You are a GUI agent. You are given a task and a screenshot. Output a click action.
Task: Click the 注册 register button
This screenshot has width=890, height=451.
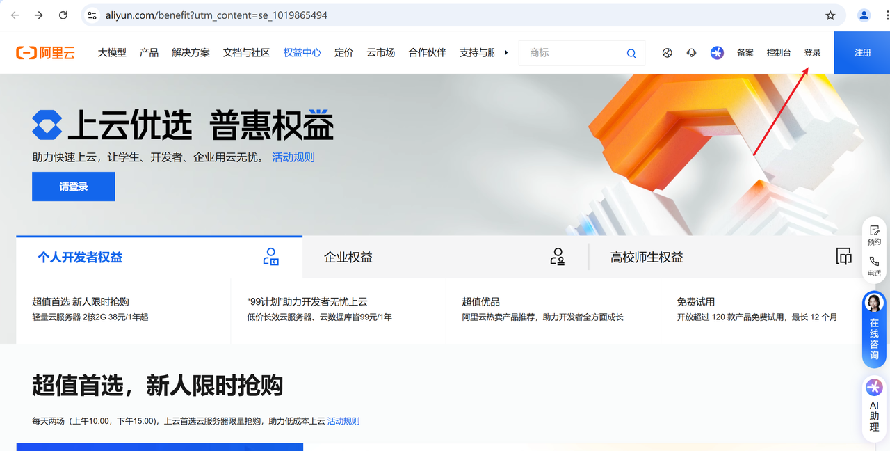point(862,53)
